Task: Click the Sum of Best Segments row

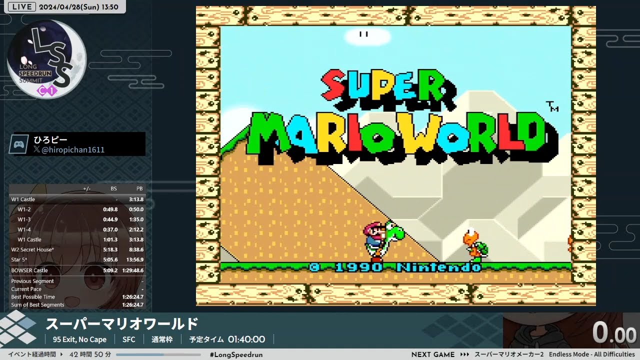Action: [x=77, y=305]
